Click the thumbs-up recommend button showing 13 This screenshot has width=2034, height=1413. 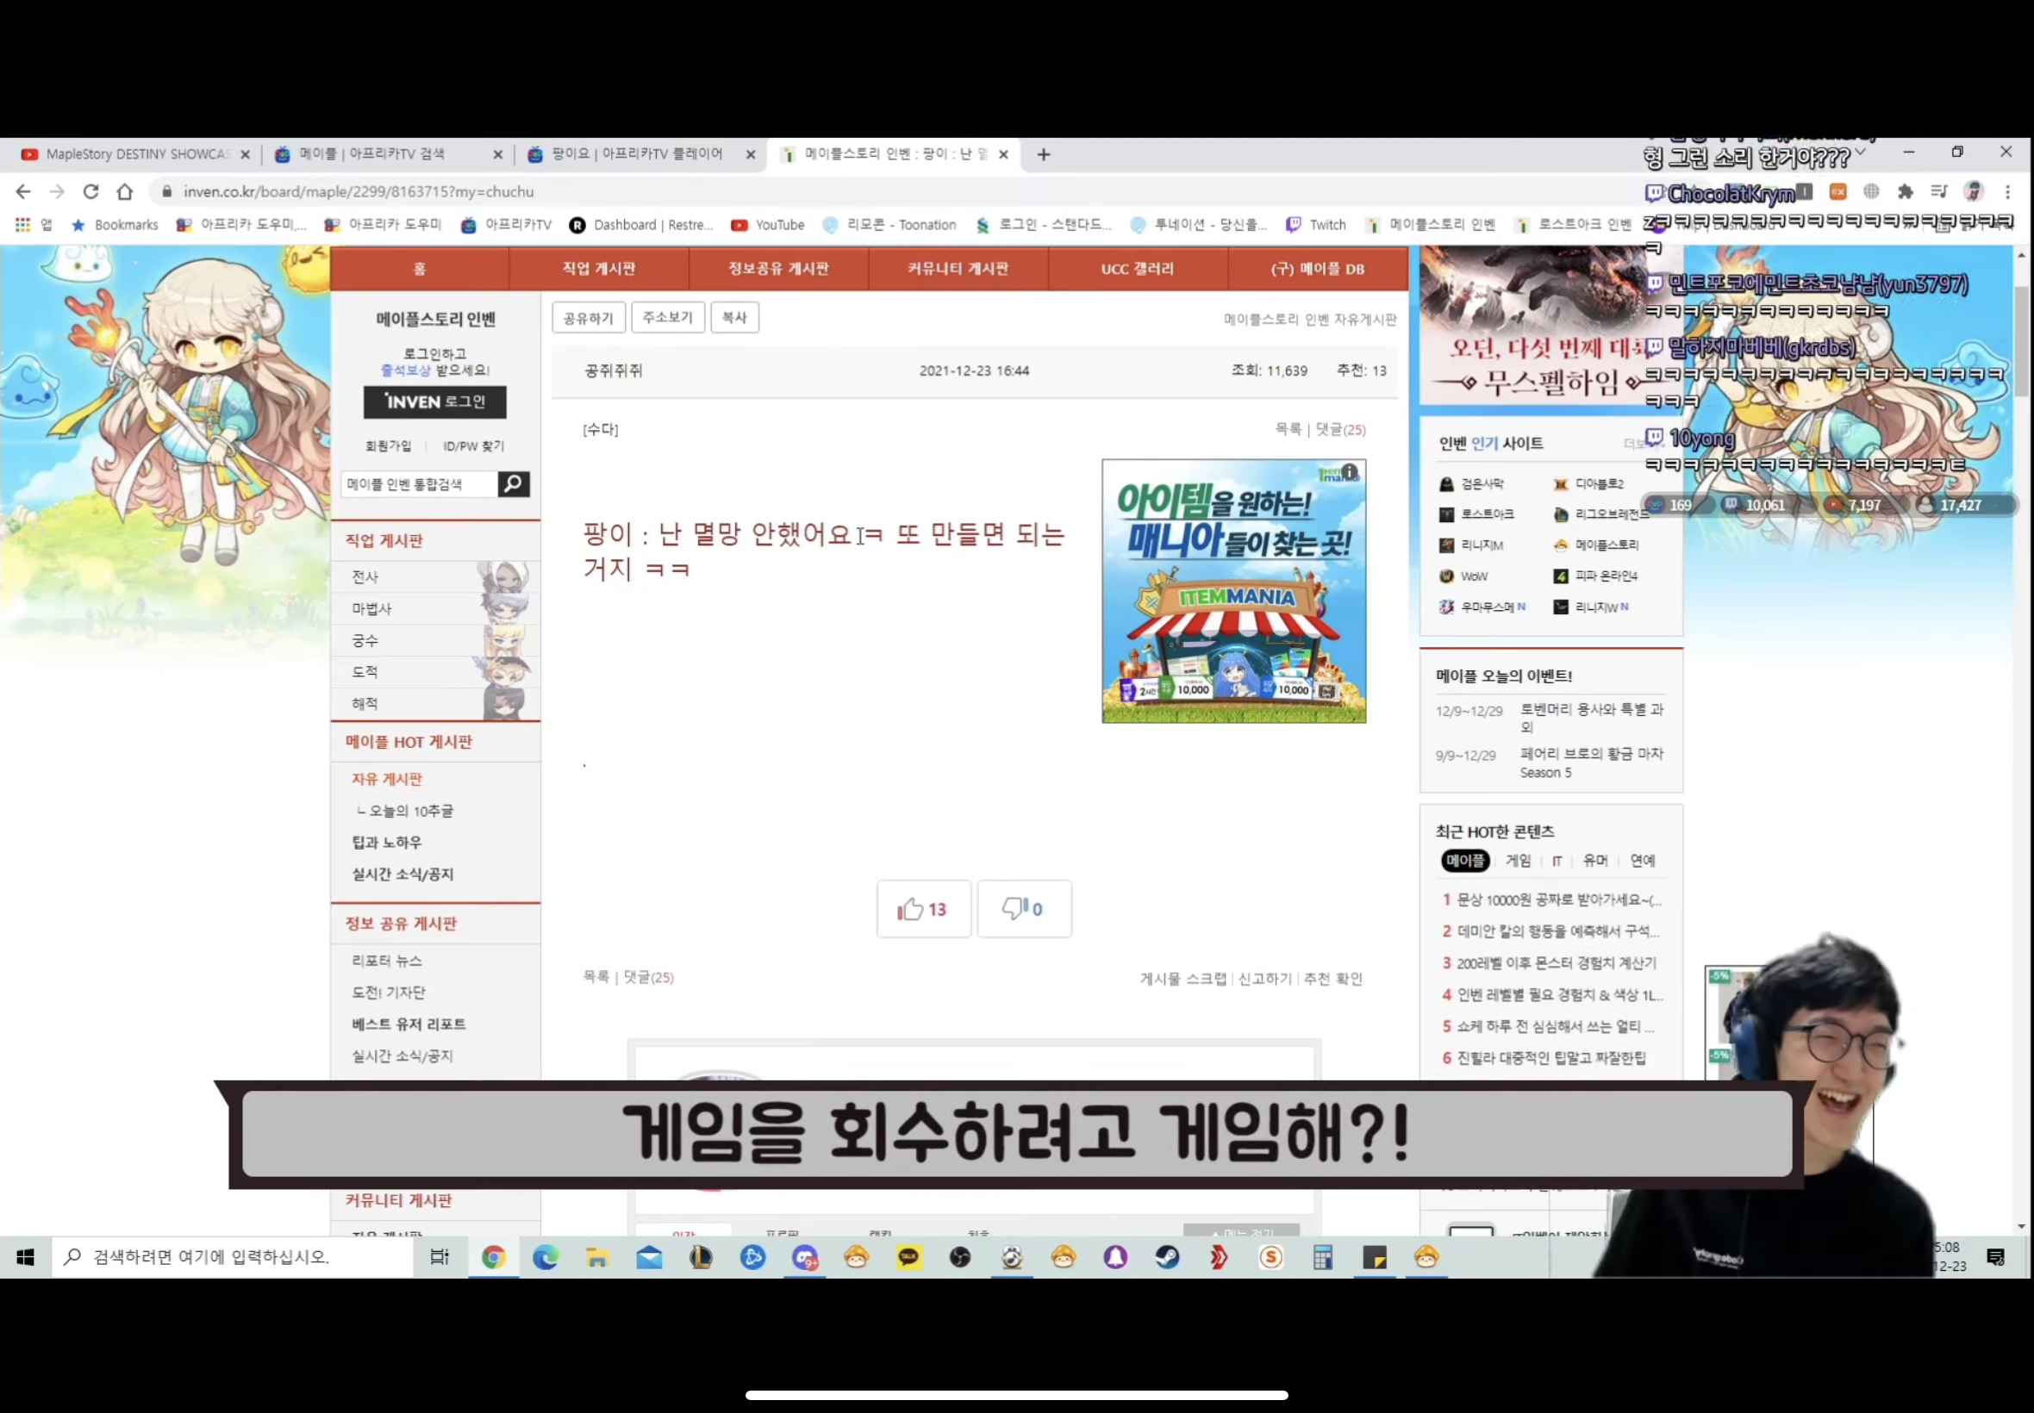924,908
